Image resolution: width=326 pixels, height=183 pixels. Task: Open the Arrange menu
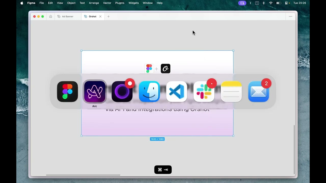click(94, 3)
